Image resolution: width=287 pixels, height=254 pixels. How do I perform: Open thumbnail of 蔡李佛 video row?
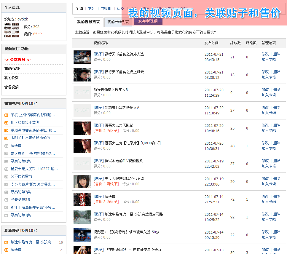click(x=82, y=199)
